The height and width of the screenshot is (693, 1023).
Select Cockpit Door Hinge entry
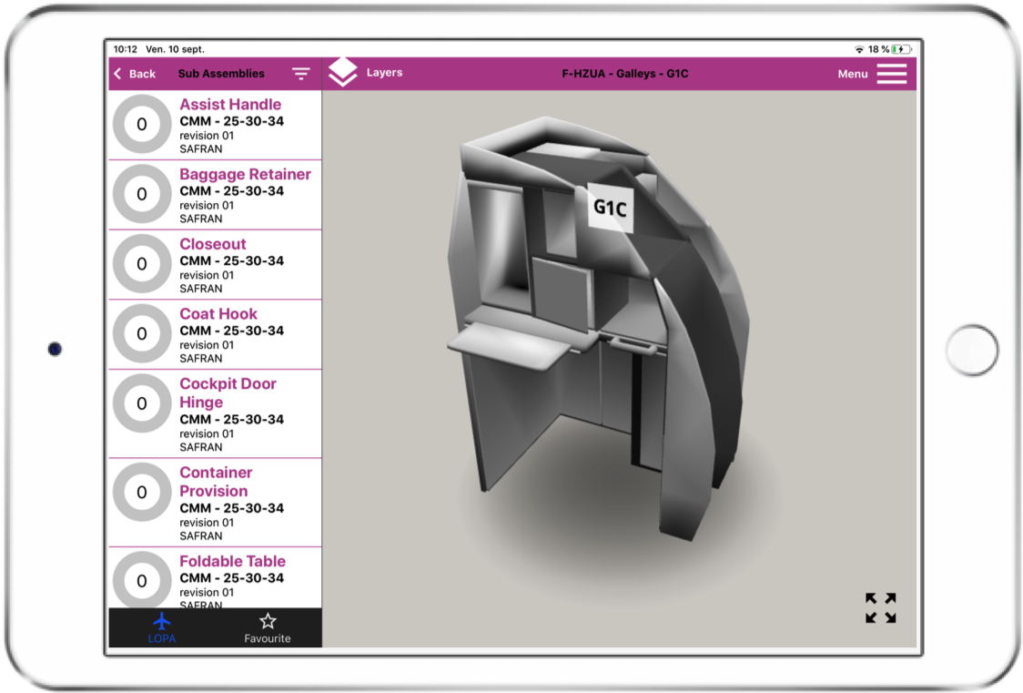(228, 392)
